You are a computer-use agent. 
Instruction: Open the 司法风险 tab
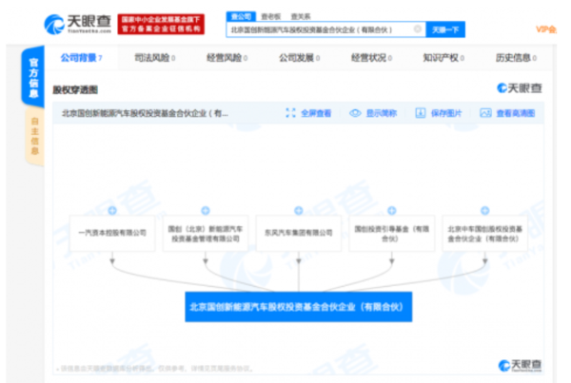[155, 57]
